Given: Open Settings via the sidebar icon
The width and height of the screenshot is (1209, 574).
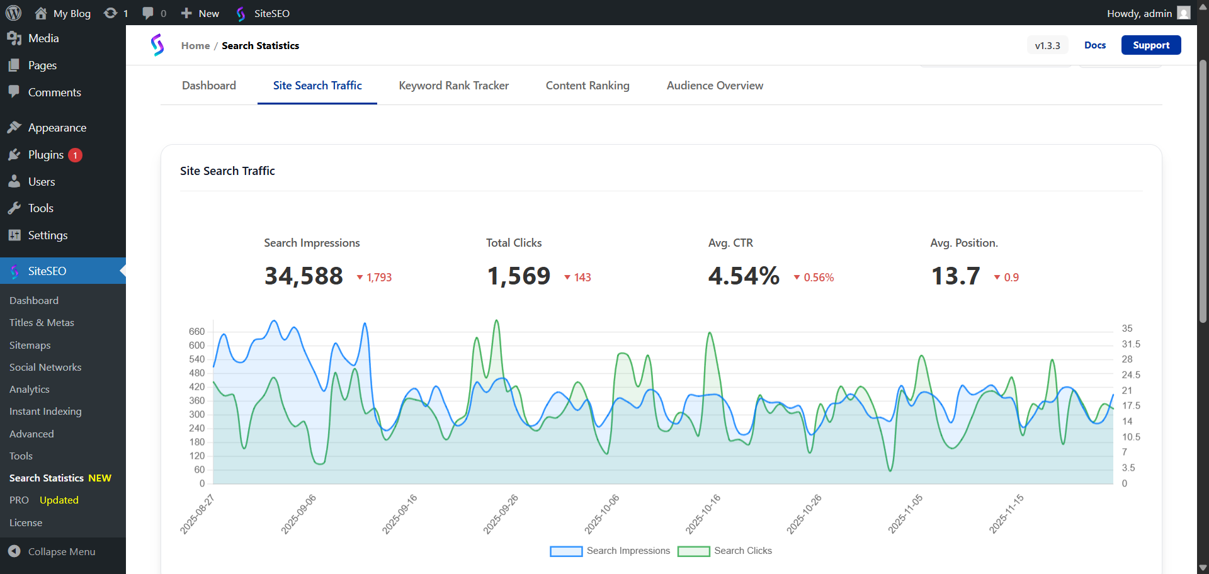Looking at the screenshot, I should coord(14,235).
